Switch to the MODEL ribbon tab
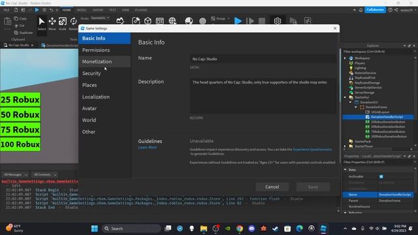The image size is (418, 235). click(82, 10)
